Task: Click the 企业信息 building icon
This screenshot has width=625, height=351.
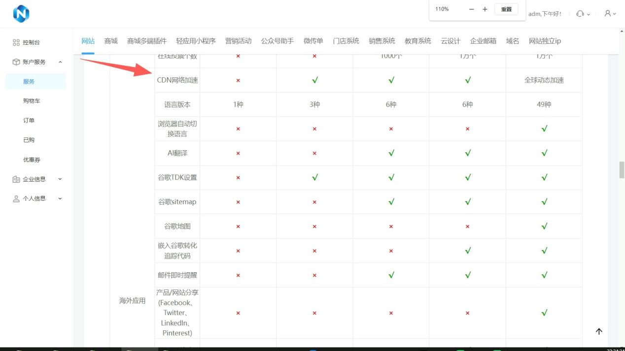Action: tap(16, 179)
